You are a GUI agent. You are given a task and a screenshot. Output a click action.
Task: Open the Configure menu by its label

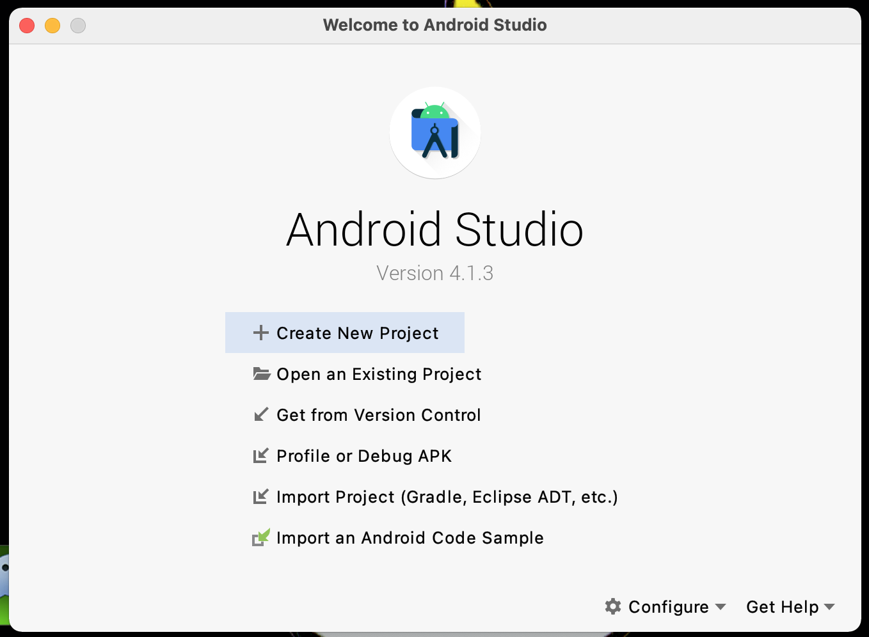pos(668,607)
